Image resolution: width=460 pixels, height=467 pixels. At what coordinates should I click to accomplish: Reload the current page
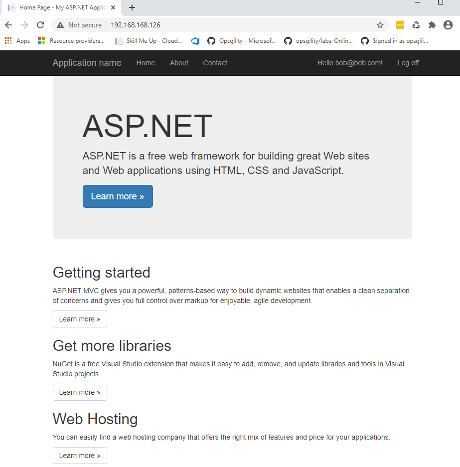(40, 25)
